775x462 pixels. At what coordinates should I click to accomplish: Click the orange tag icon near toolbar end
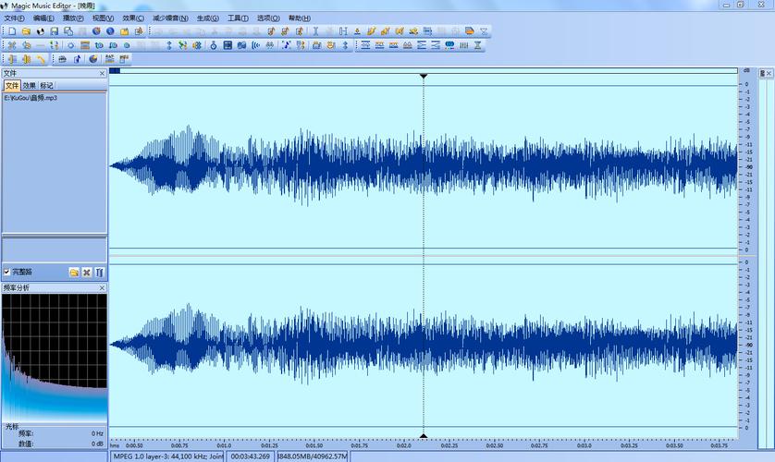(470, 31)
